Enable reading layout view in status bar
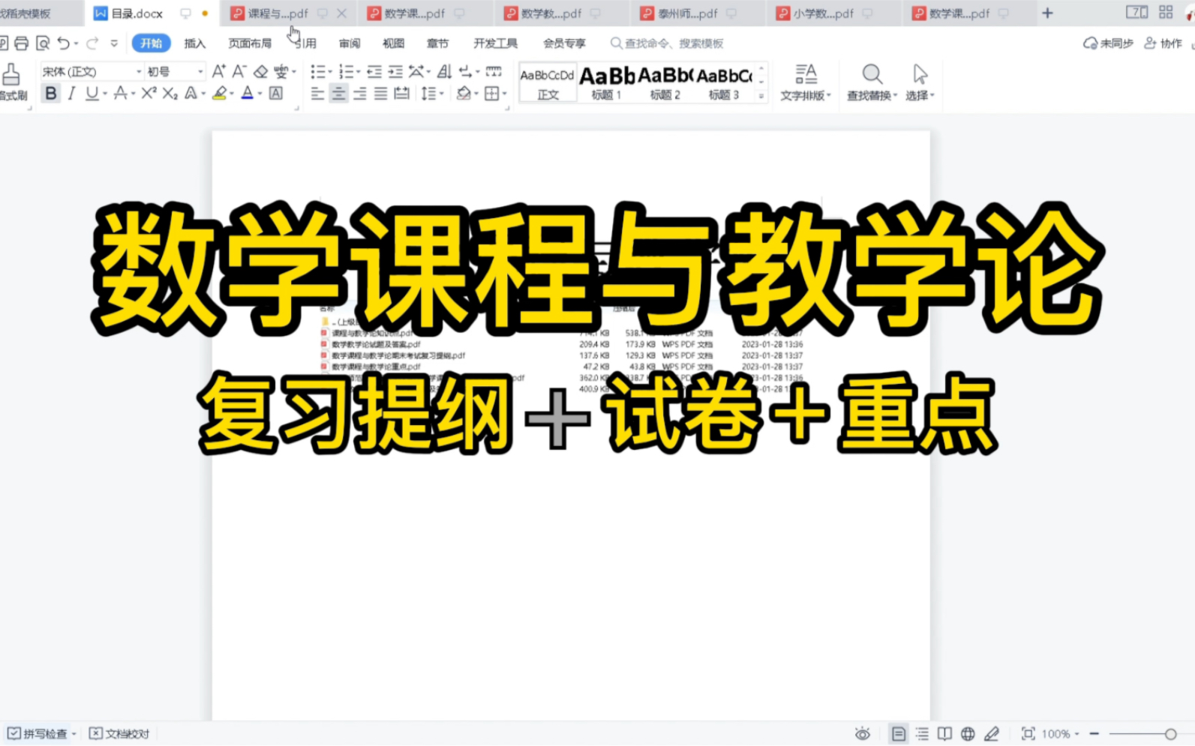1195x746 pixels. point(945,734)
